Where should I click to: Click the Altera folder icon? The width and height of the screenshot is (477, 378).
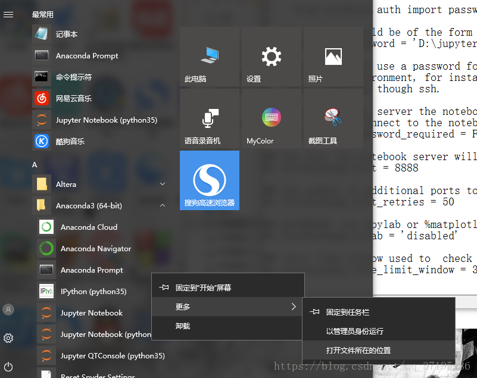click(x=41, y=184)
